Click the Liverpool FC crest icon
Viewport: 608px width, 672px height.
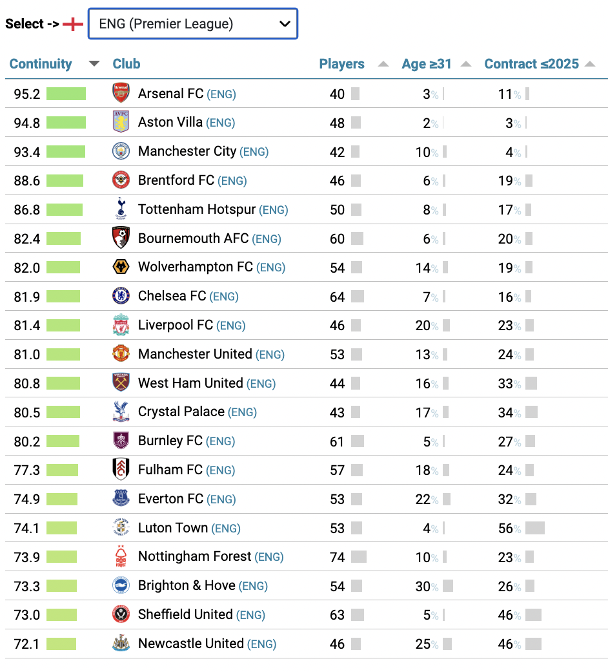click(121, 325)
